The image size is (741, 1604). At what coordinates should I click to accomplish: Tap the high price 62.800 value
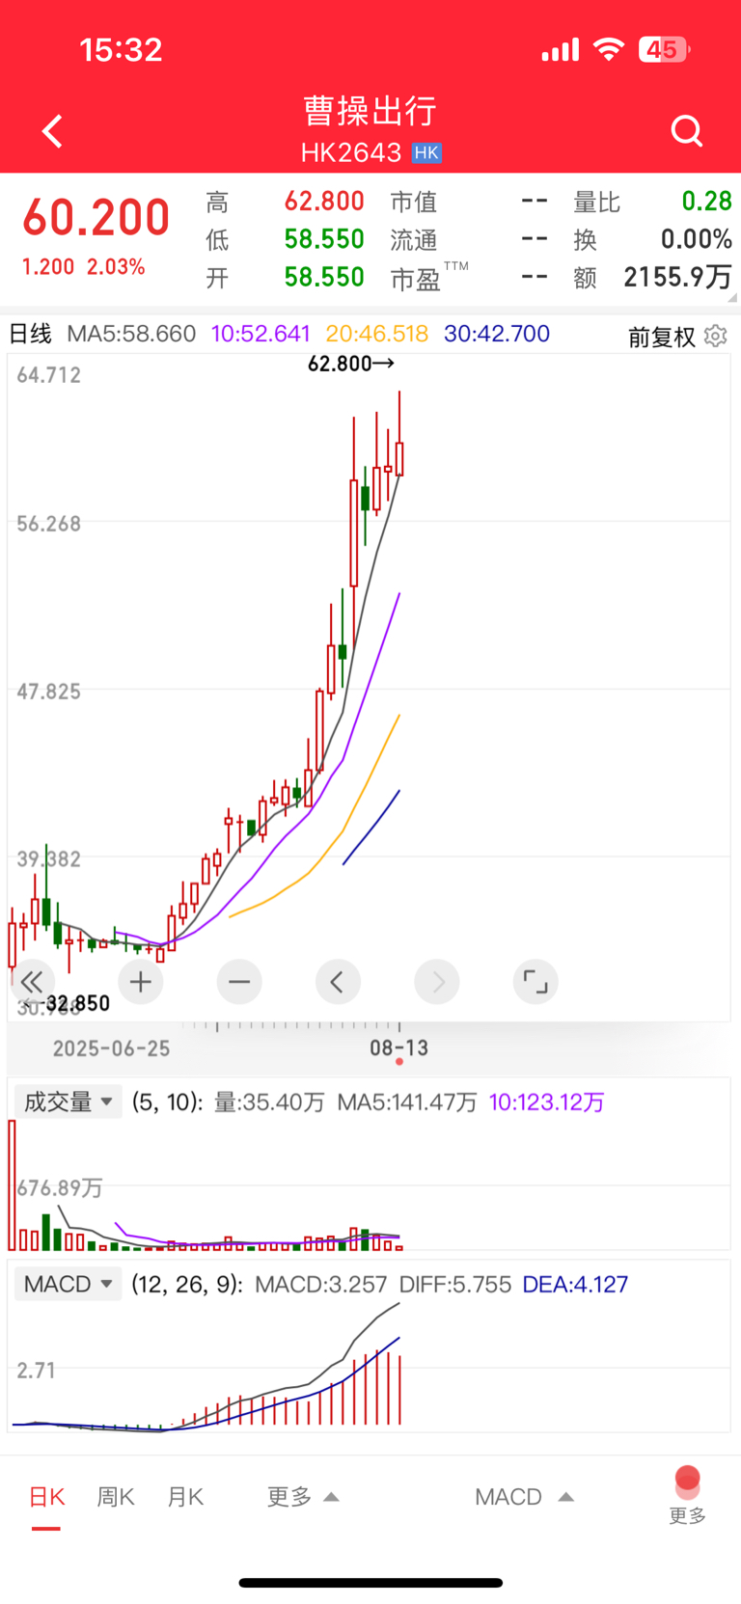click(324, 201)
